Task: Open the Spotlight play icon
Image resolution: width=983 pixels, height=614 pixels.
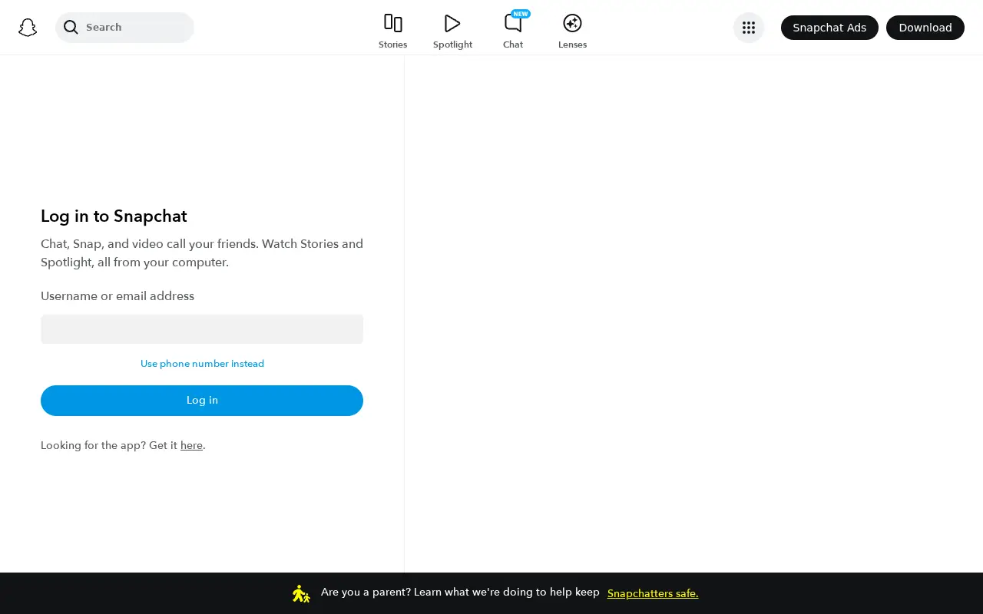Action: click(452, 23)
